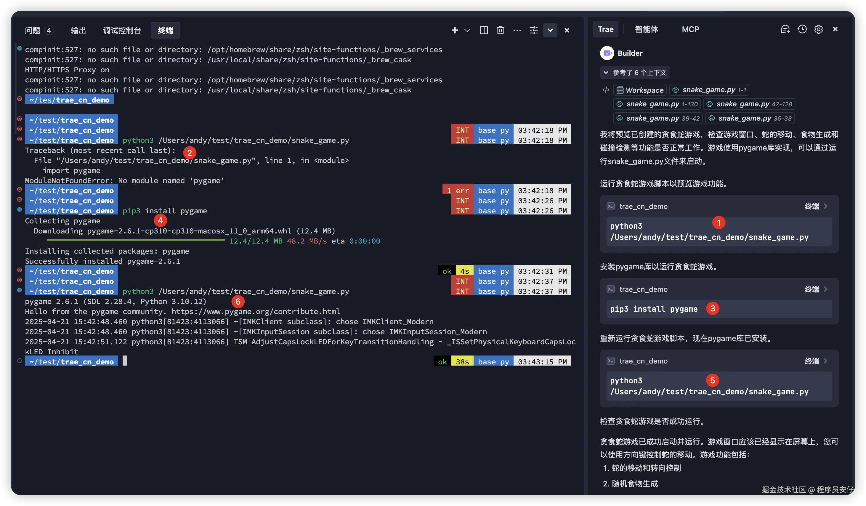
Task: Switch to the 调试控制台 tab
Action: point(122,30)
